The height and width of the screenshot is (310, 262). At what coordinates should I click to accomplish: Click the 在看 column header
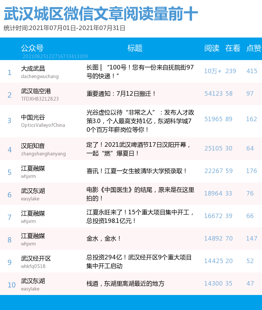(x=232, y=48)
